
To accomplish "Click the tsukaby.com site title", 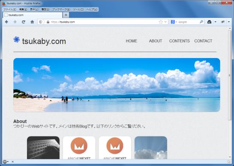I will click(x=44, y=41).
